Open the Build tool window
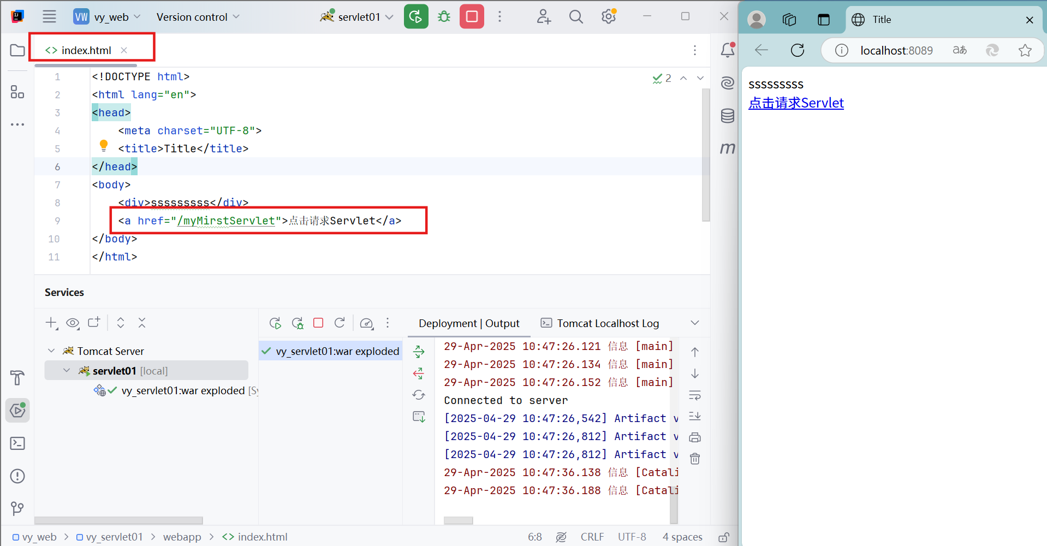 17,378
